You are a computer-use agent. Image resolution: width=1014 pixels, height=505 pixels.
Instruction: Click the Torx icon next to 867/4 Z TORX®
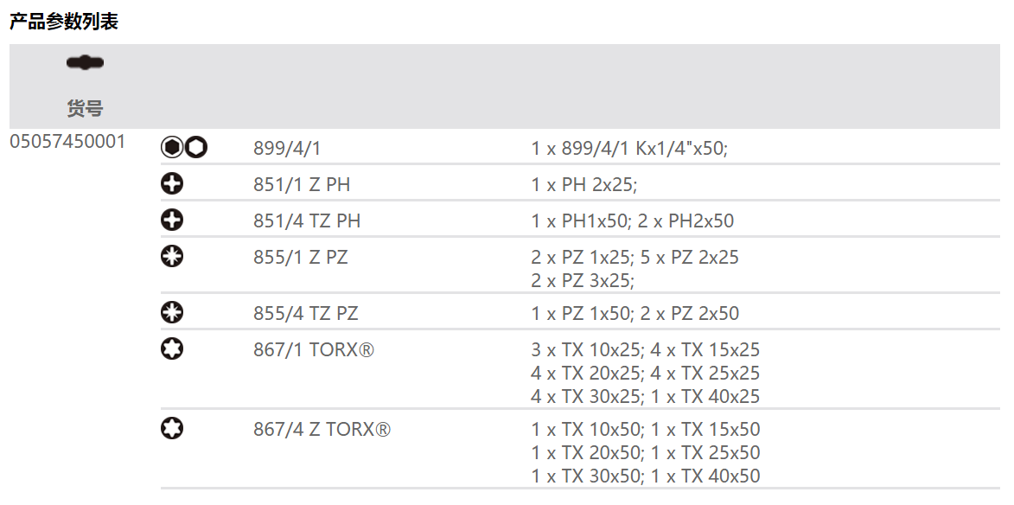click(173, 428)
